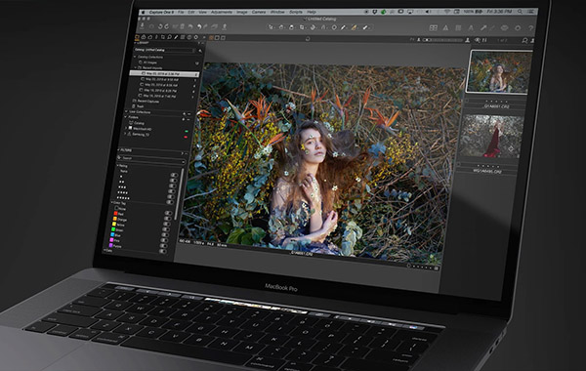586x371 pixels.
Task: Open the Capture One 9 application menu
Action: (161, 13)
